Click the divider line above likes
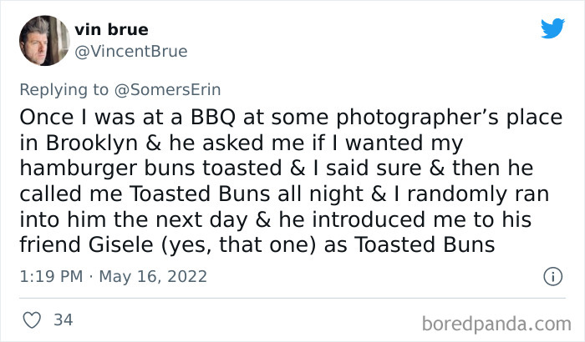Image resolution: width=585 pixels, height=342 pixels. click(x=292, y=298)
